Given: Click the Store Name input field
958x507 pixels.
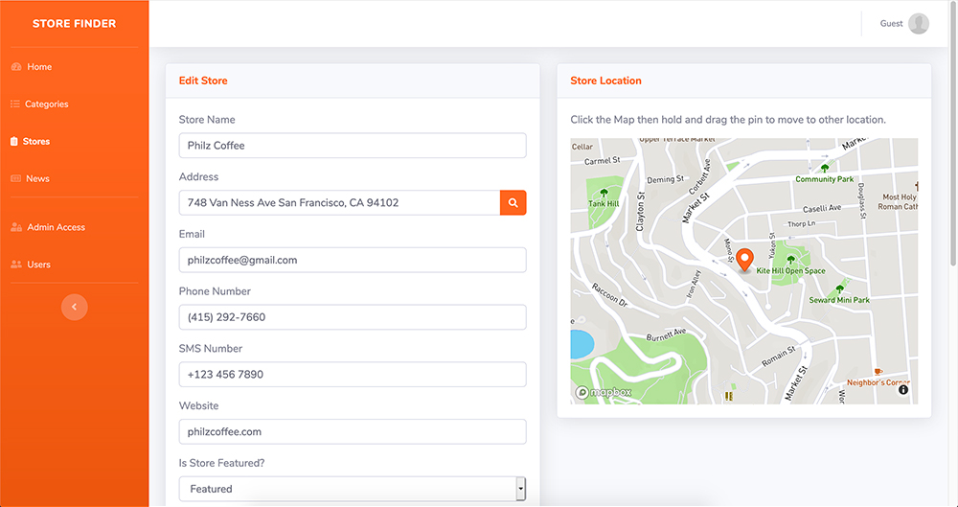Looking at the screenshot, I should point(353,146).
